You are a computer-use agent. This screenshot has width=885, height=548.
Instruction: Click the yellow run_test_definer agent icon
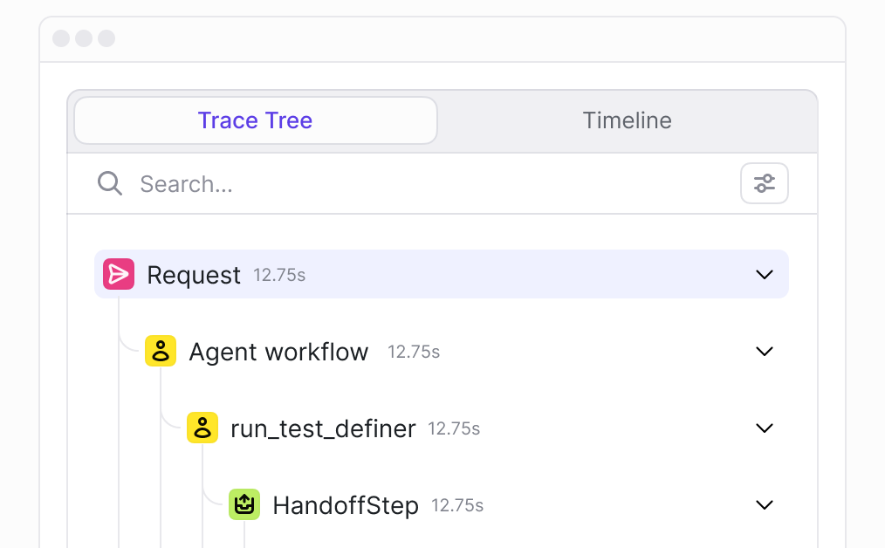click(x=202, y=428)
